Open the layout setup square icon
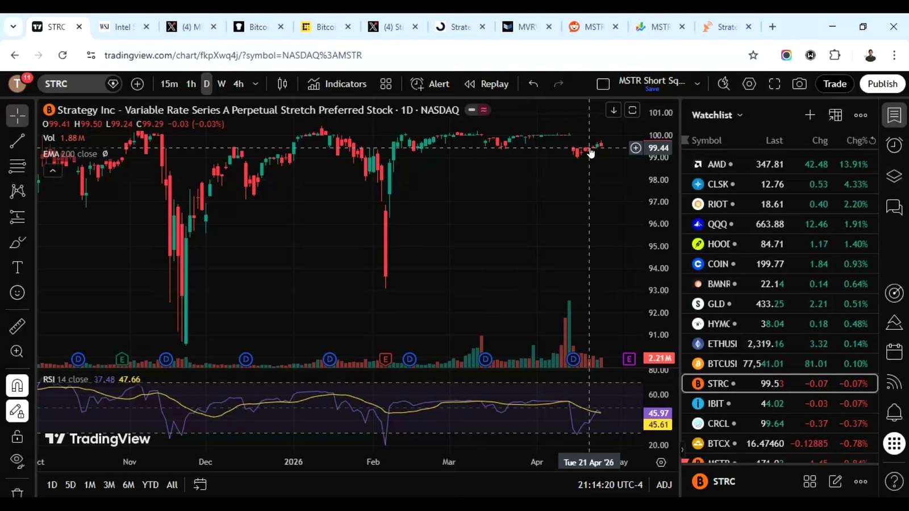 (603, 84)
